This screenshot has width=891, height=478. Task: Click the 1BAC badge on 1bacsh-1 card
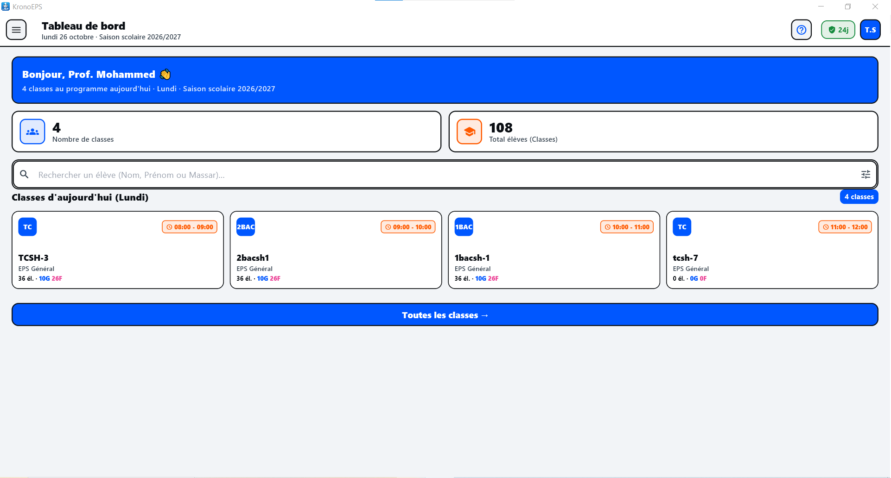click(x=464, y=227)
